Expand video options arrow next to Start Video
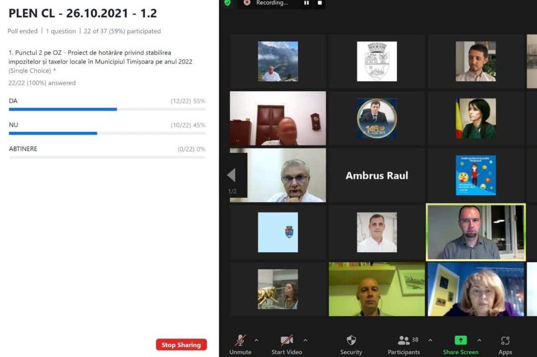 point(305,341)
